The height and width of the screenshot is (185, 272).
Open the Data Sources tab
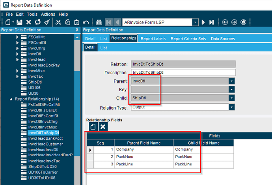(223, 38)
